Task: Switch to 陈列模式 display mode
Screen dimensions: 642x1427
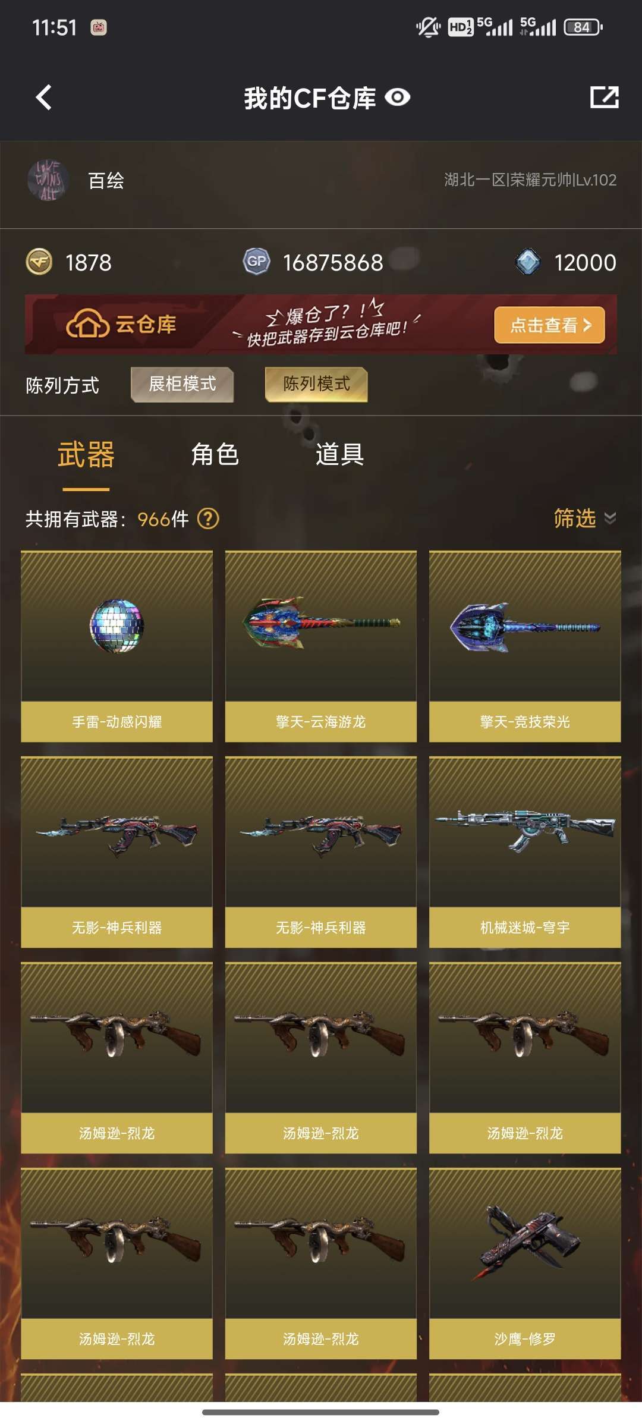Action: click(316, 384)
